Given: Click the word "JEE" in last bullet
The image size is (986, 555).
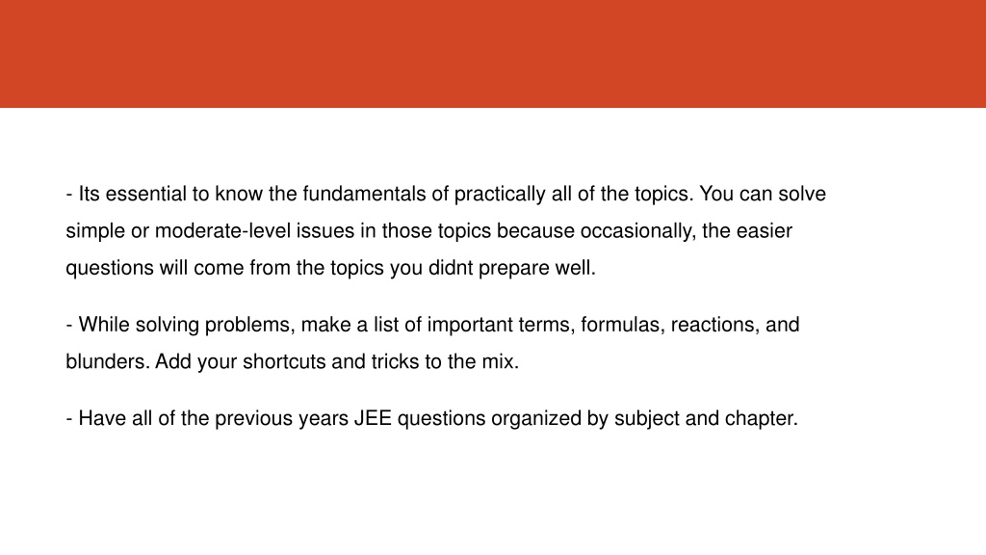Looking at the screenshot, I should 373,418.
